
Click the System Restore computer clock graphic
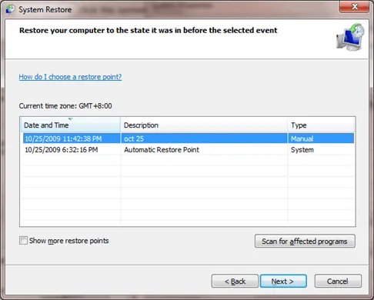click(351, 38)
